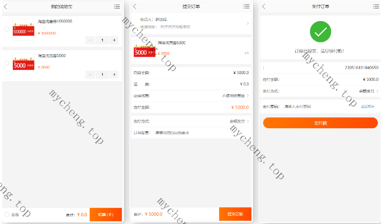Click the order message input field

tap(202, 133)
